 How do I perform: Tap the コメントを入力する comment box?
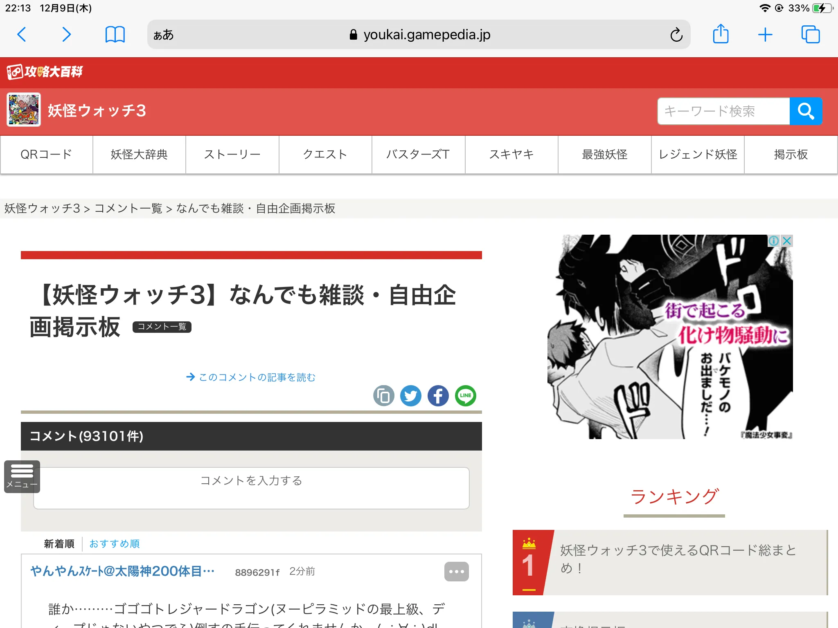[x=251, y=488]
